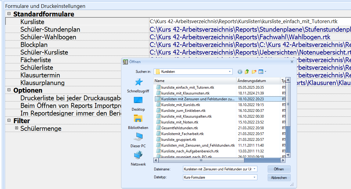This screenshot has width=351, height=189.
Task: Open Schnellzugriff in the places bar
Action: [138, 86]
